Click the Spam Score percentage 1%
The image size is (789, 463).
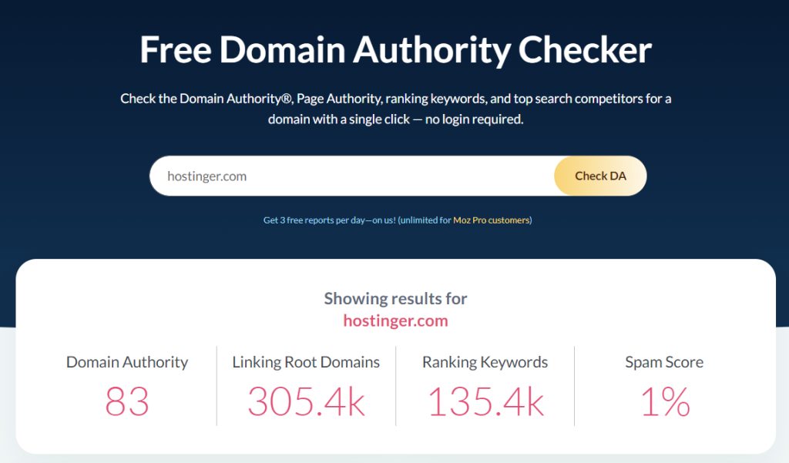(x=663, y=399)
